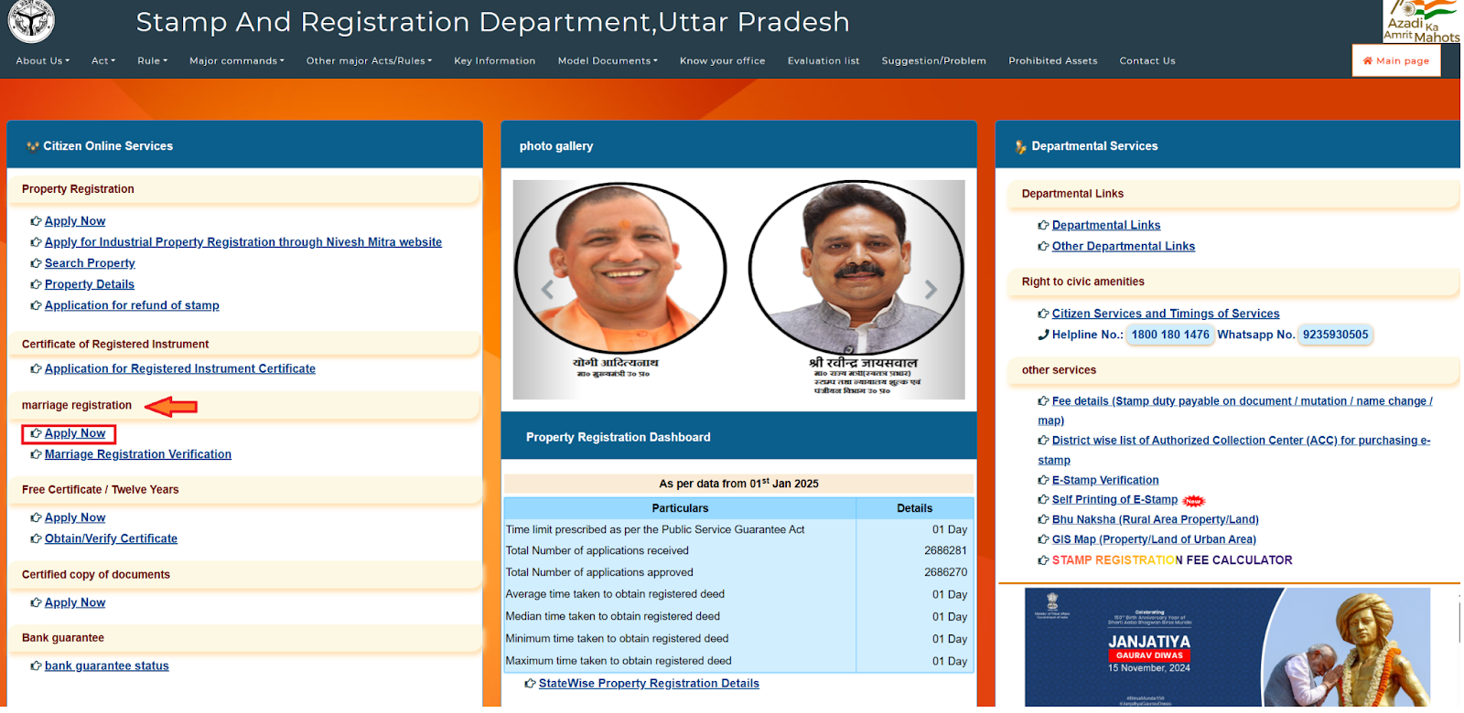Screen dimensions: 1464x713
Task: Click Apply Now under marriage registration
Action: [x=75, y=433]
